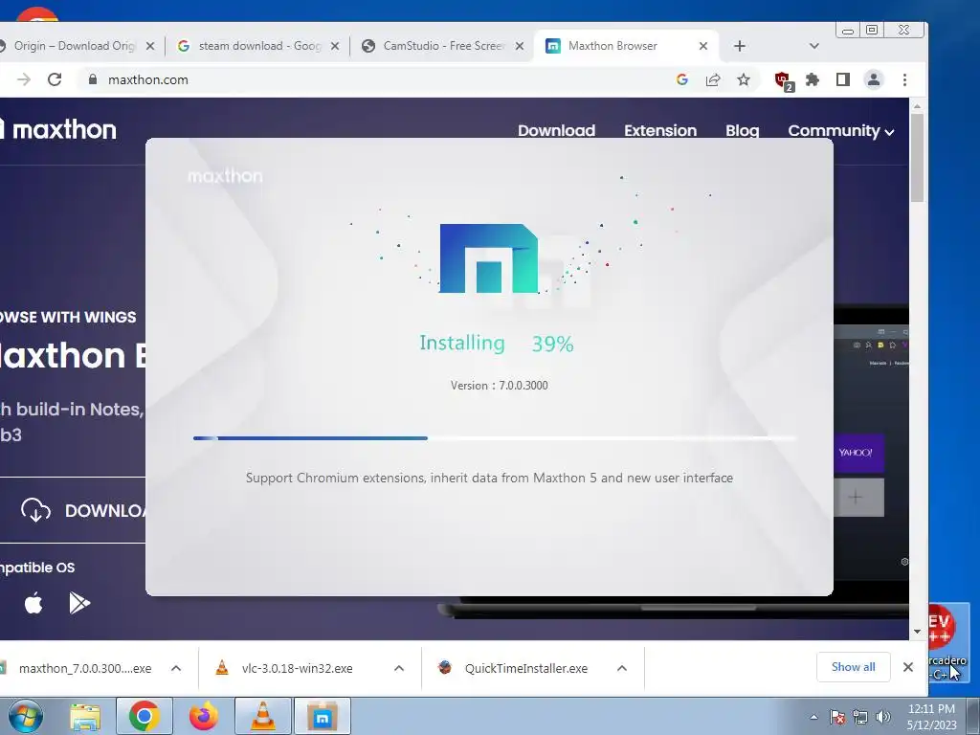Expand the Community dropdown menu
Image resolution: width=980 pixels, height=735 pixels.
840,130
